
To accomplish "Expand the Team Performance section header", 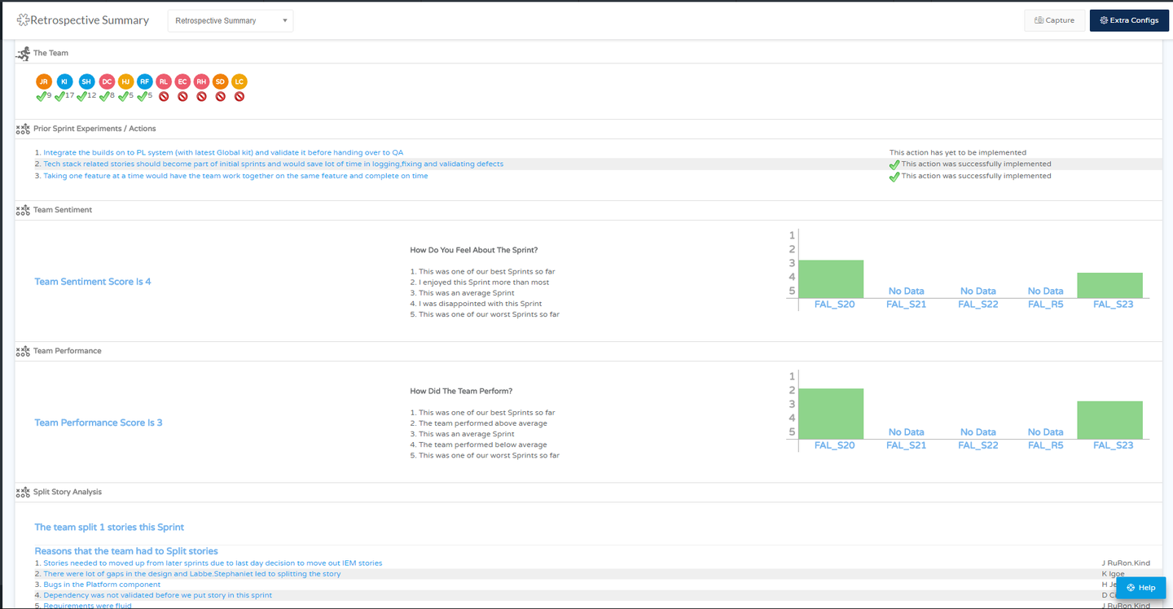I will coord(67,351).
